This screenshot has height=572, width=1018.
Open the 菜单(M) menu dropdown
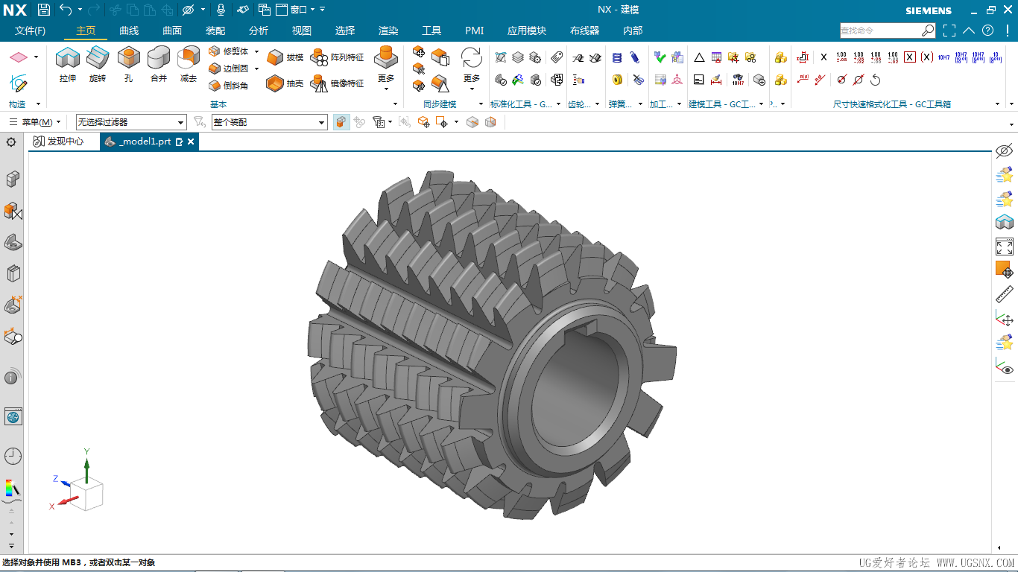pos(35,122)
